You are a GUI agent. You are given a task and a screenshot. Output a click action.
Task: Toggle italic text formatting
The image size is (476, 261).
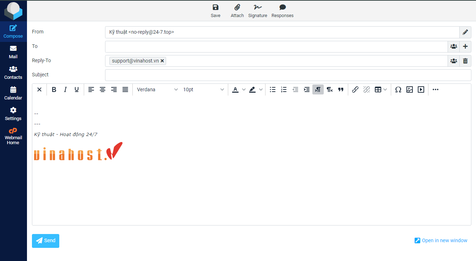tap(65, 89)
